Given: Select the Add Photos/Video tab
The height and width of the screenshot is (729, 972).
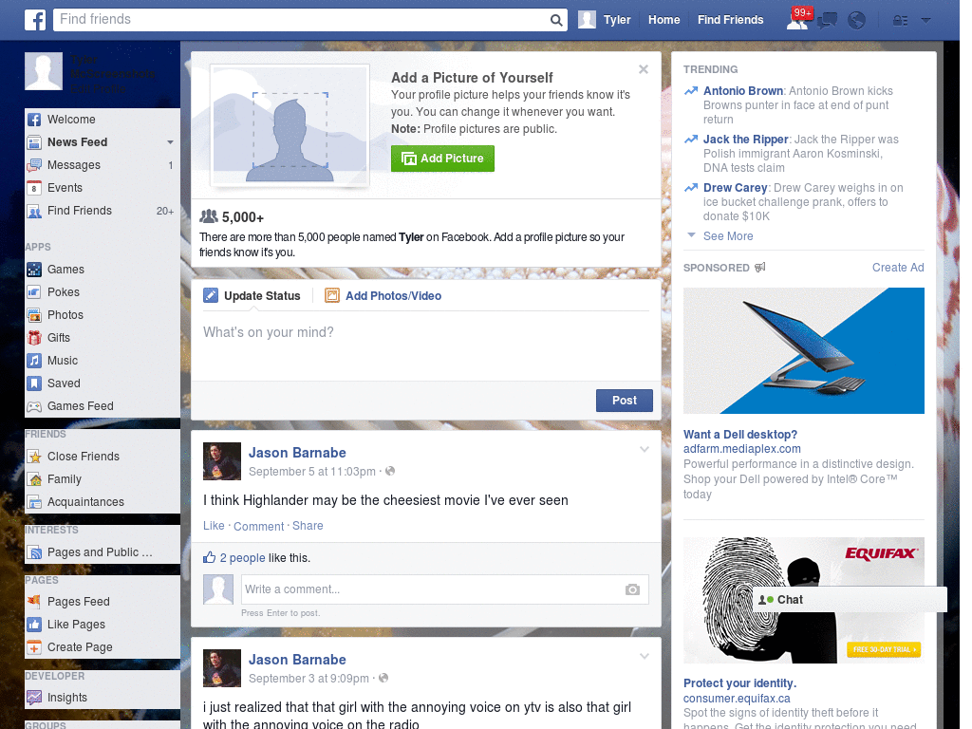Looking at the screenshot, I should 383,296.
